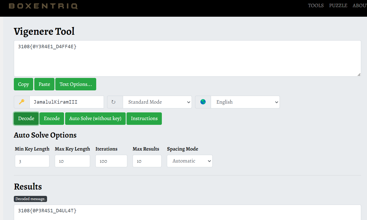
Task: Click the globe language icon
Action: pos(203,102)
